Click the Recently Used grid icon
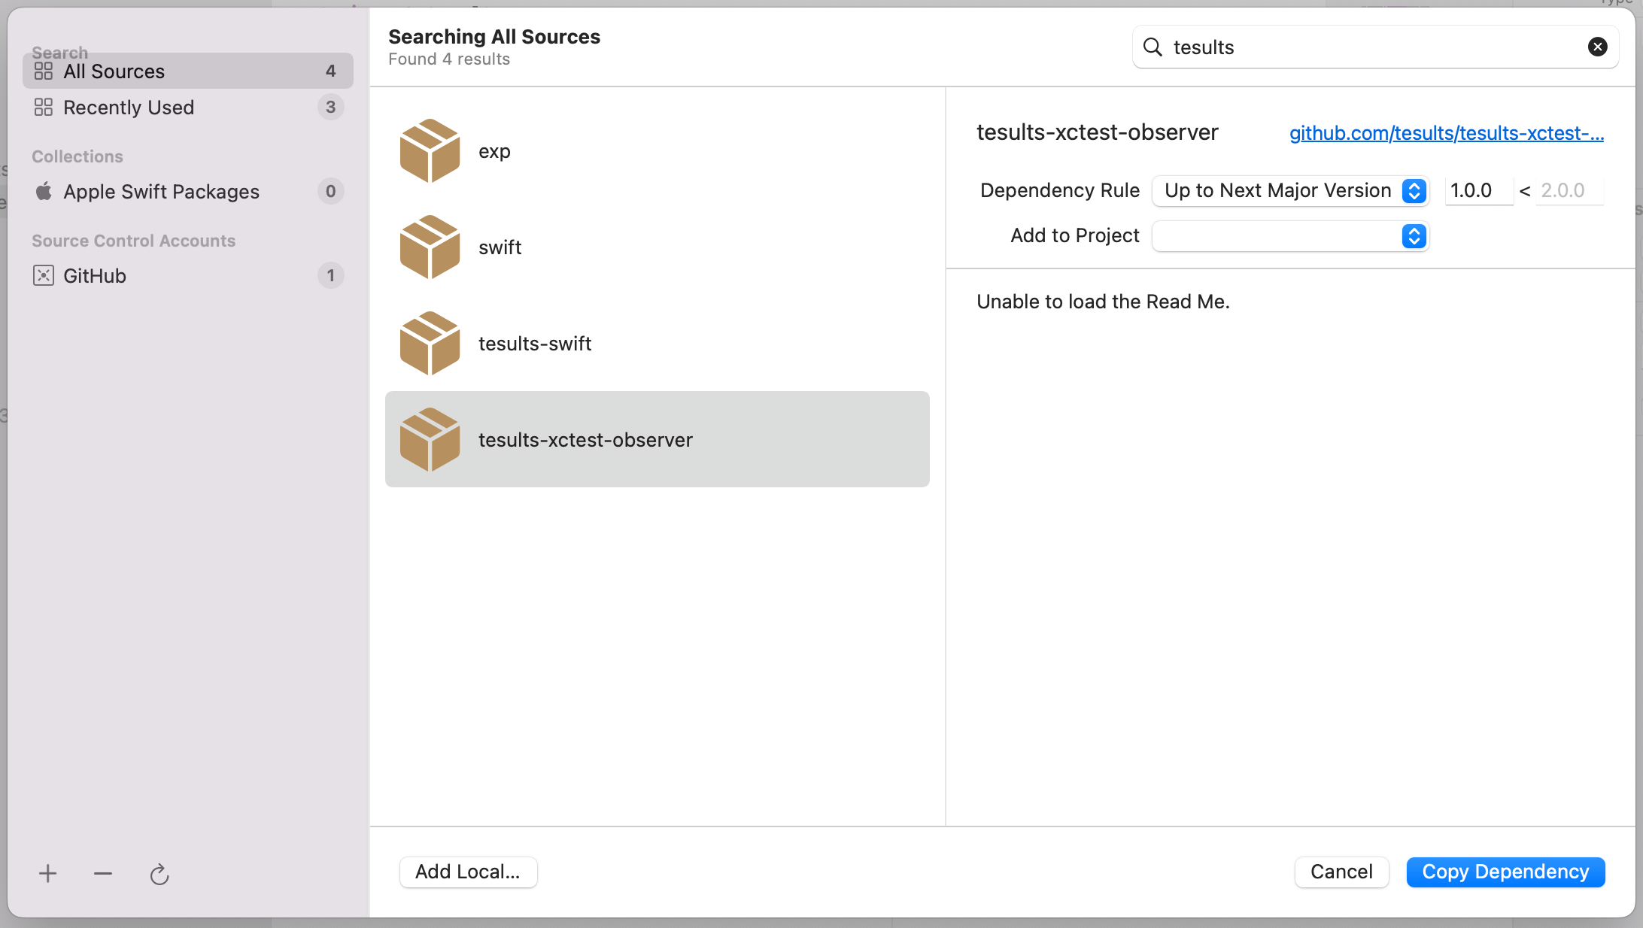The width and height of the screenshot is (1643, 928). coord(44,107)
